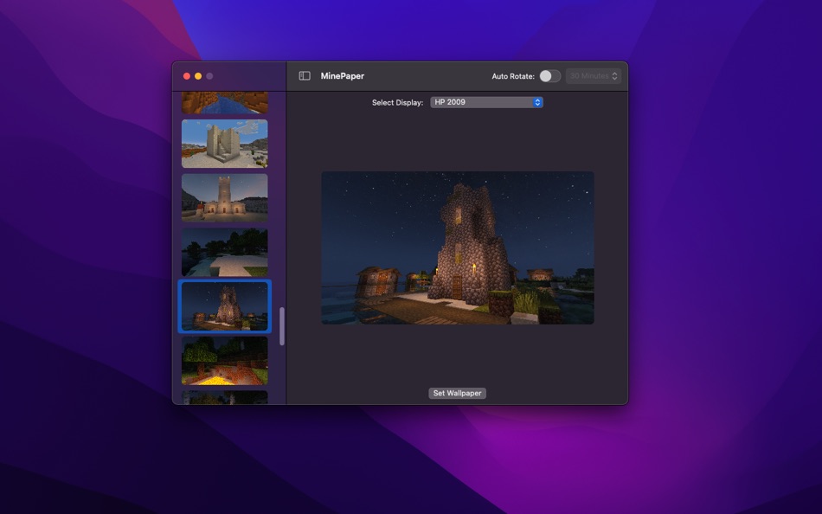Toggle the sidebar panel icon

305,76
